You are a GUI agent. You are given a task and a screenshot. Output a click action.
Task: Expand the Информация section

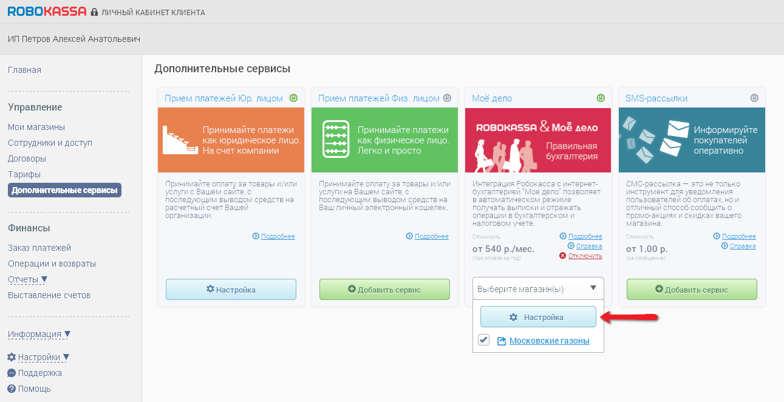tap(39, 334)
